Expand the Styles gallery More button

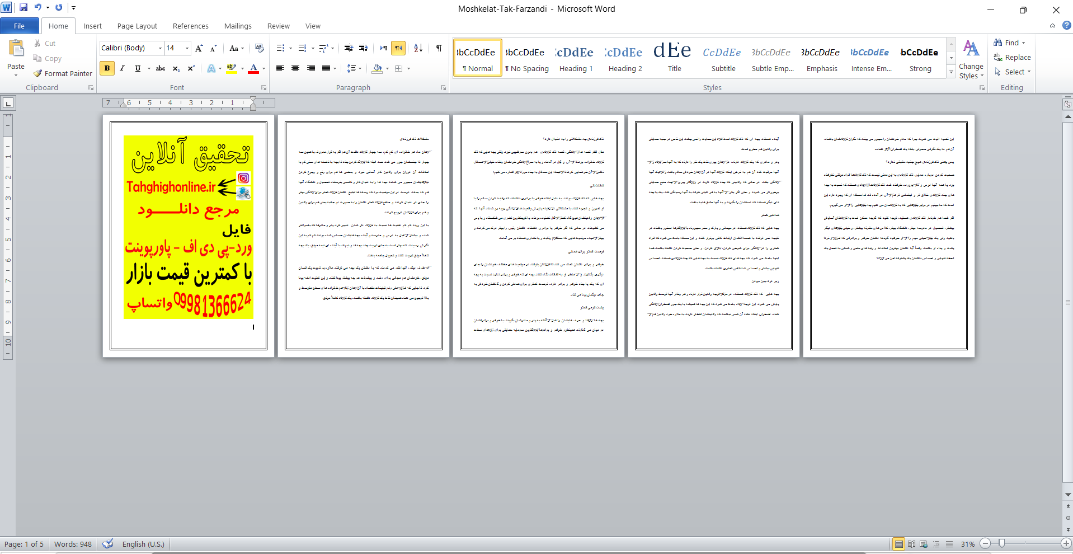click(951, 72)
